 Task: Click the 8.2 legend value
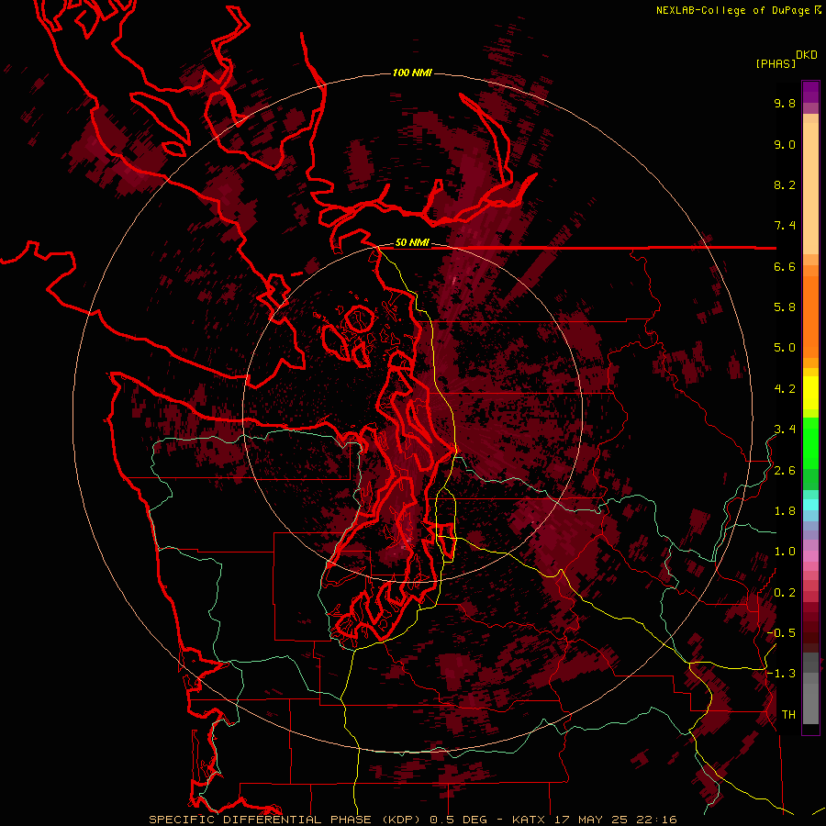click(x=785, y=184)
